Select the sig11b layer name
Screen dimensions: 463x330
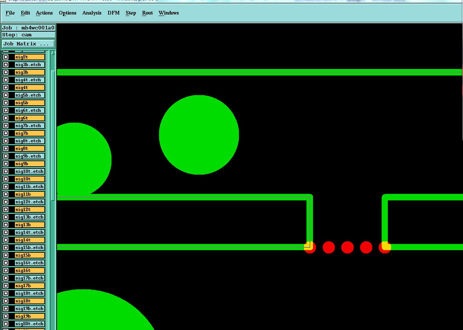pos(30,194)
